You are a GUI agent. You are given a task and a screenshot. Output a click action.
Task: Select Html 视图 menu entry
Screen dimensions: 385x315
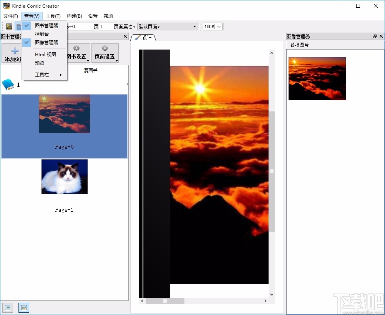(x=44, y=54)
